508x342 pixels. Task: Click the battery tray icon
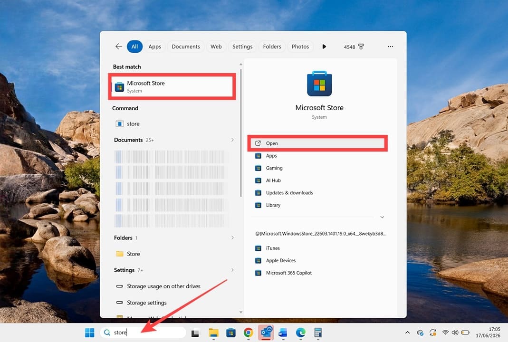click(x=465, y=332)
